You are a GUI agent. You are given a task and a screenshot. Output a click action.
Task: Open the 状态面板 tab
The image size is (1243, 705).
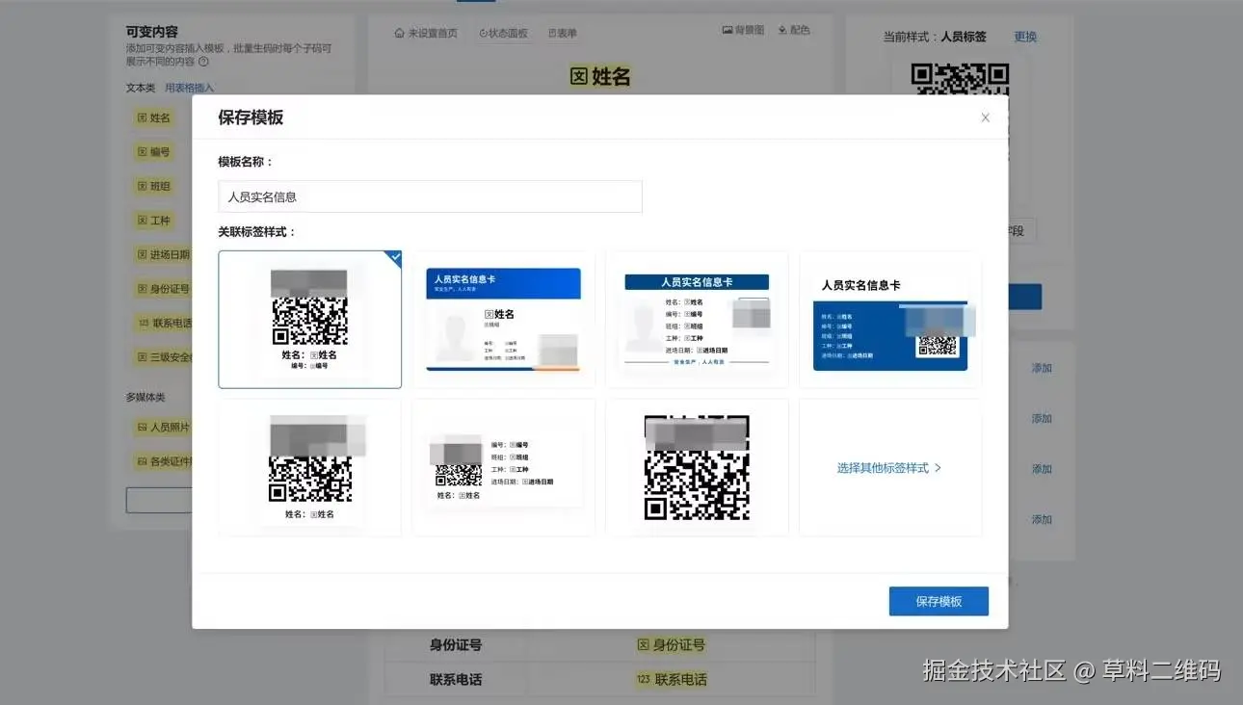point(503,33)
